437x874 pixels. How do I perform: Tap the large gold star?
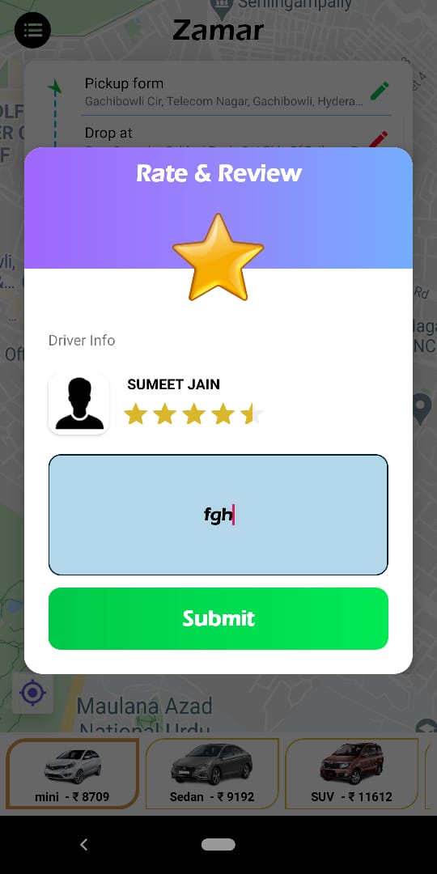tap(218, 258)
